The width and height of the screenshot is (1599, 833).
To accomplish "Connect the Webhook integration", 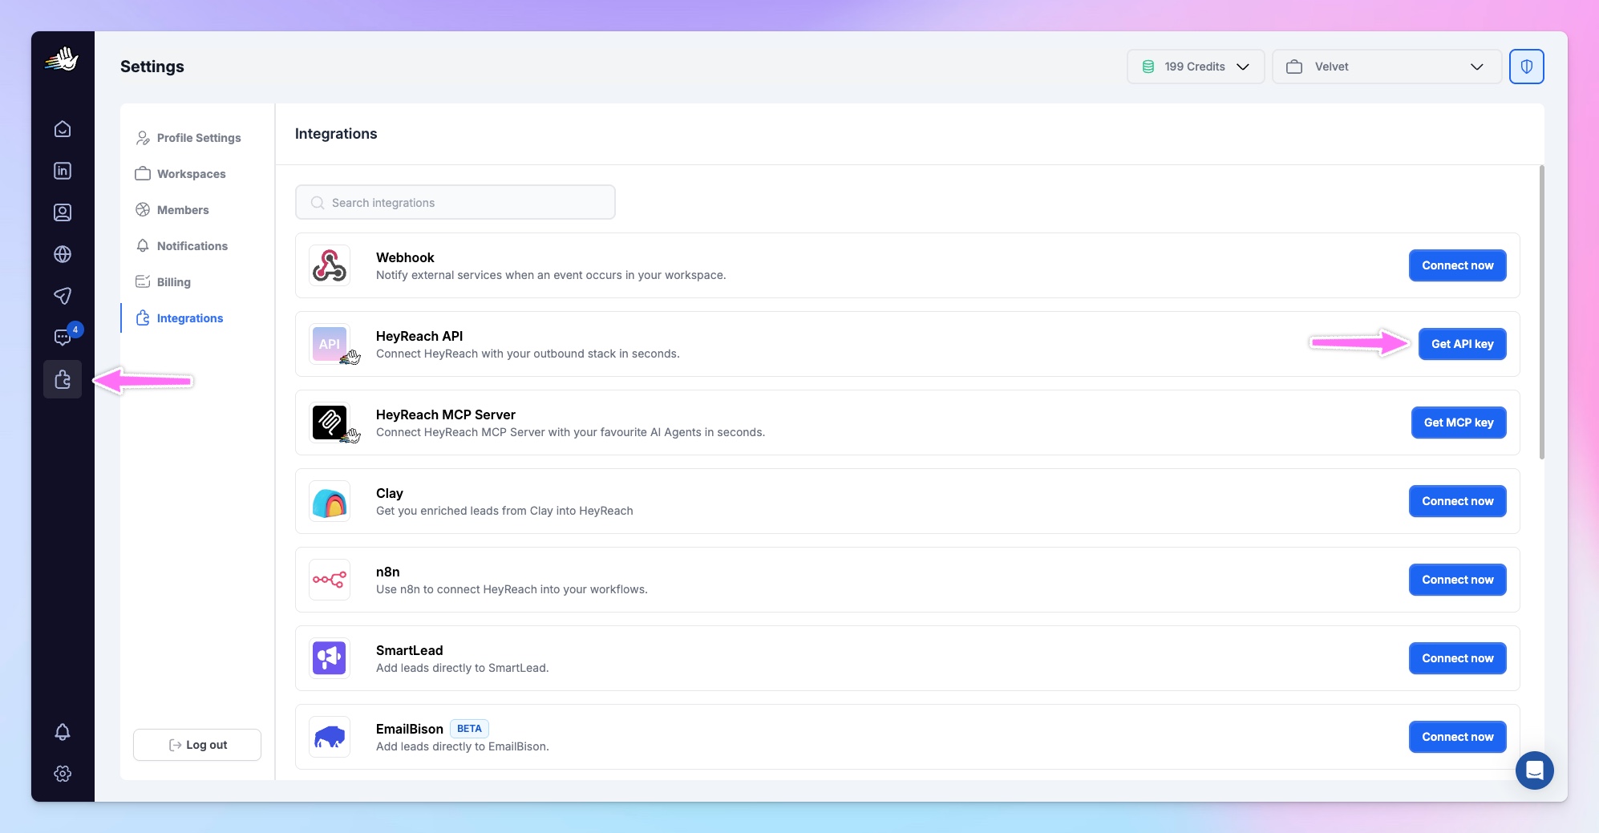I will click(x=1458, y=265).
